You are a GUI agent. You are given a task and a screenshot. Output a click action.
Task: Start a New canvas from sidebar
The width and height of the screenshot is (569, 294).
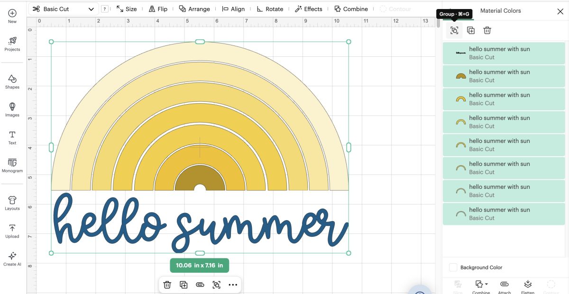click(12, 16)
